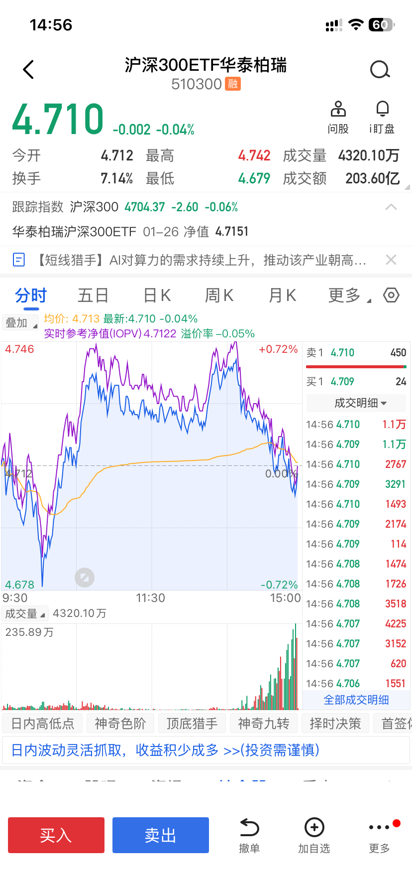Tap the red 买入 buy button
The height and width of the screenshot is (893, 412).
pos(56,835)
